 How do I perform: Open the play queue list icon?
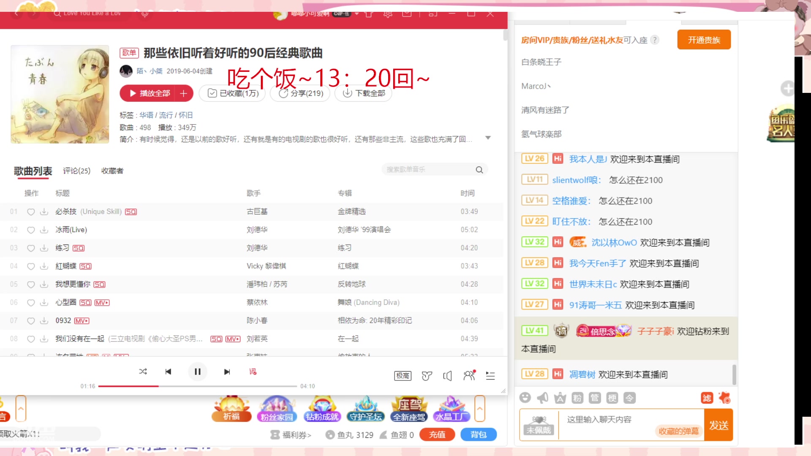point(490,376)
